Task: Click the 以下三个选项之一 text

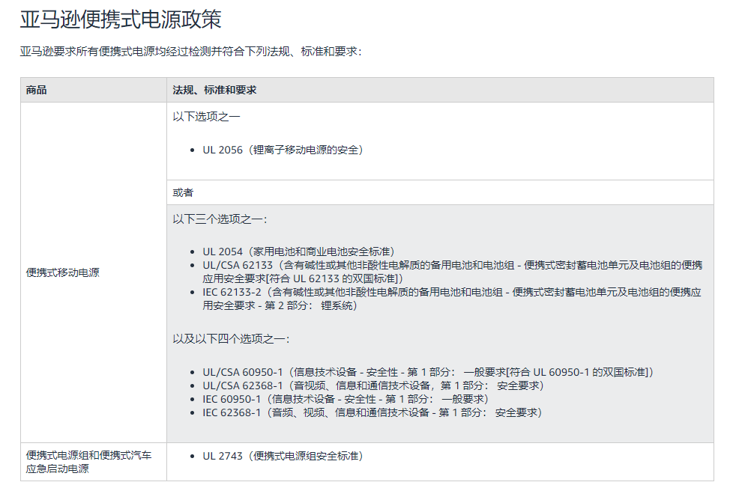Action: pyautogui.click(x=220, y=219)
